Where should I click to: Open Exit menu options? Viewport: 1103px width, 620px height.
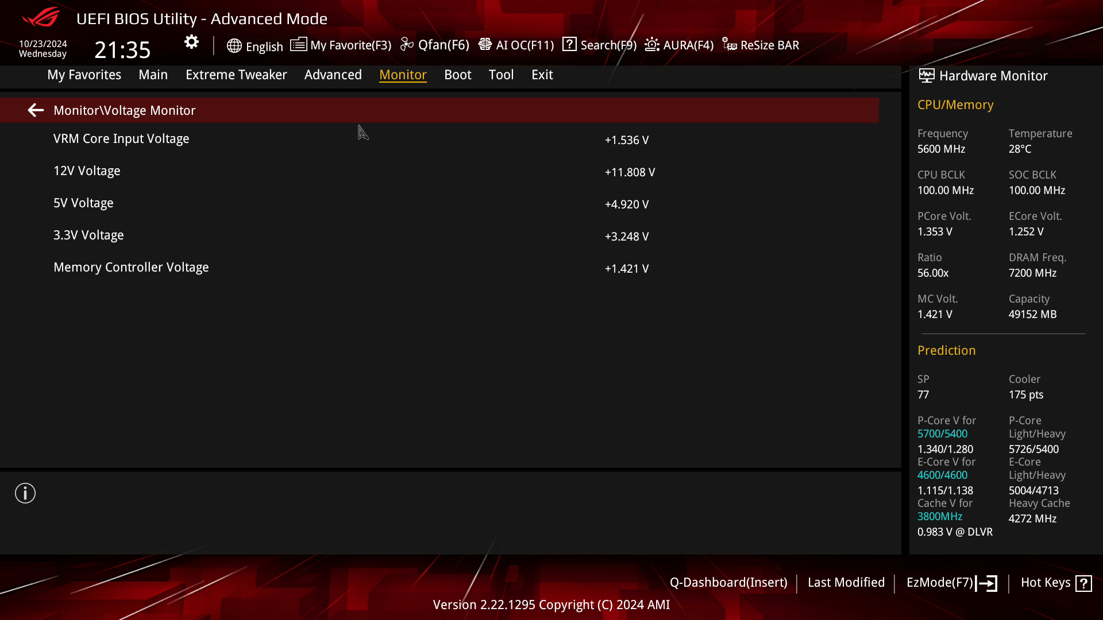542,74
